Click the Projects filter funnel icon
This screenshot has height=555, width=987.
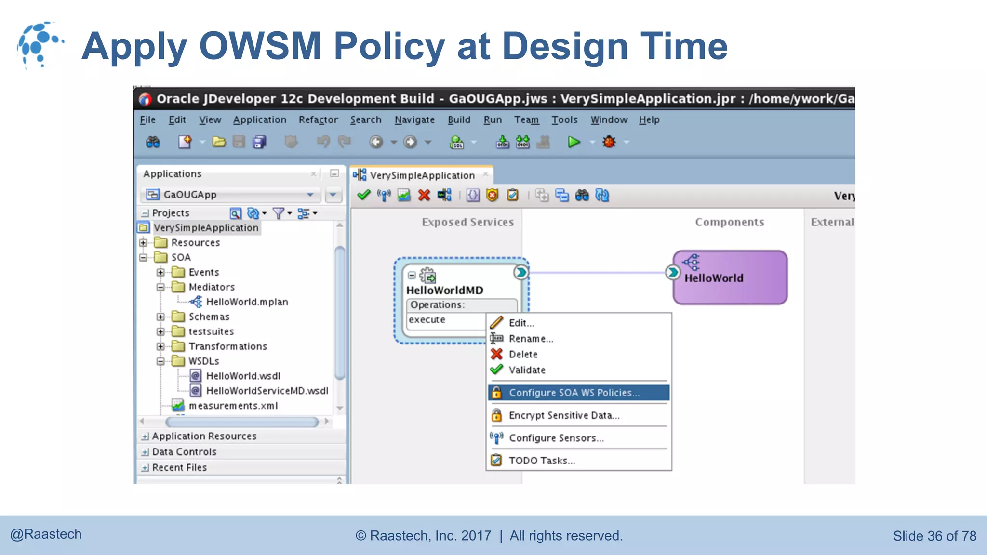click(x=278, y=213)
